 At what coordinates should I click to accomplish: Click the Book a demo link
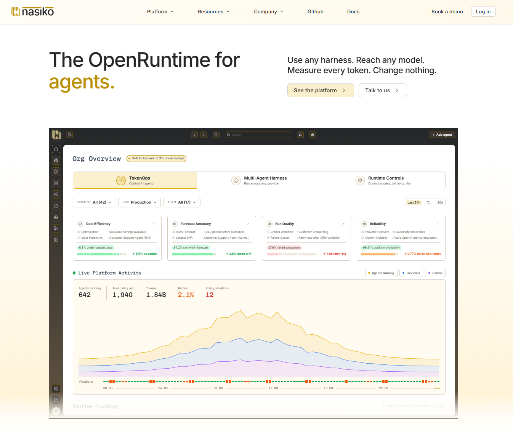coord(447,12)
